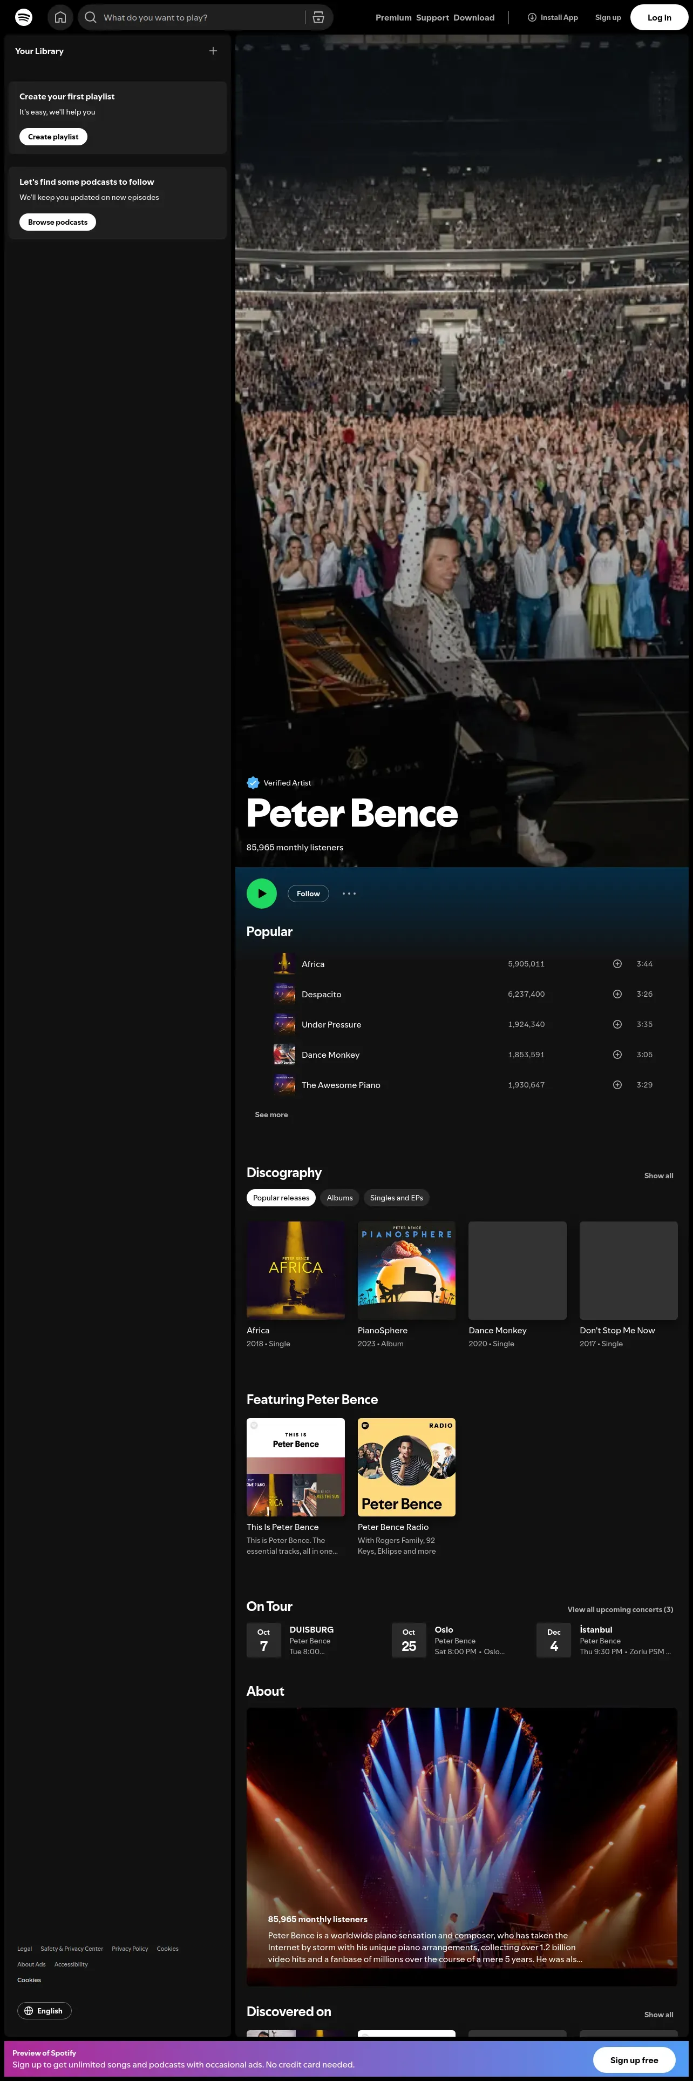Open Download menu link
This screenshot has height=2081, width=693.
(x=473, y=18)
